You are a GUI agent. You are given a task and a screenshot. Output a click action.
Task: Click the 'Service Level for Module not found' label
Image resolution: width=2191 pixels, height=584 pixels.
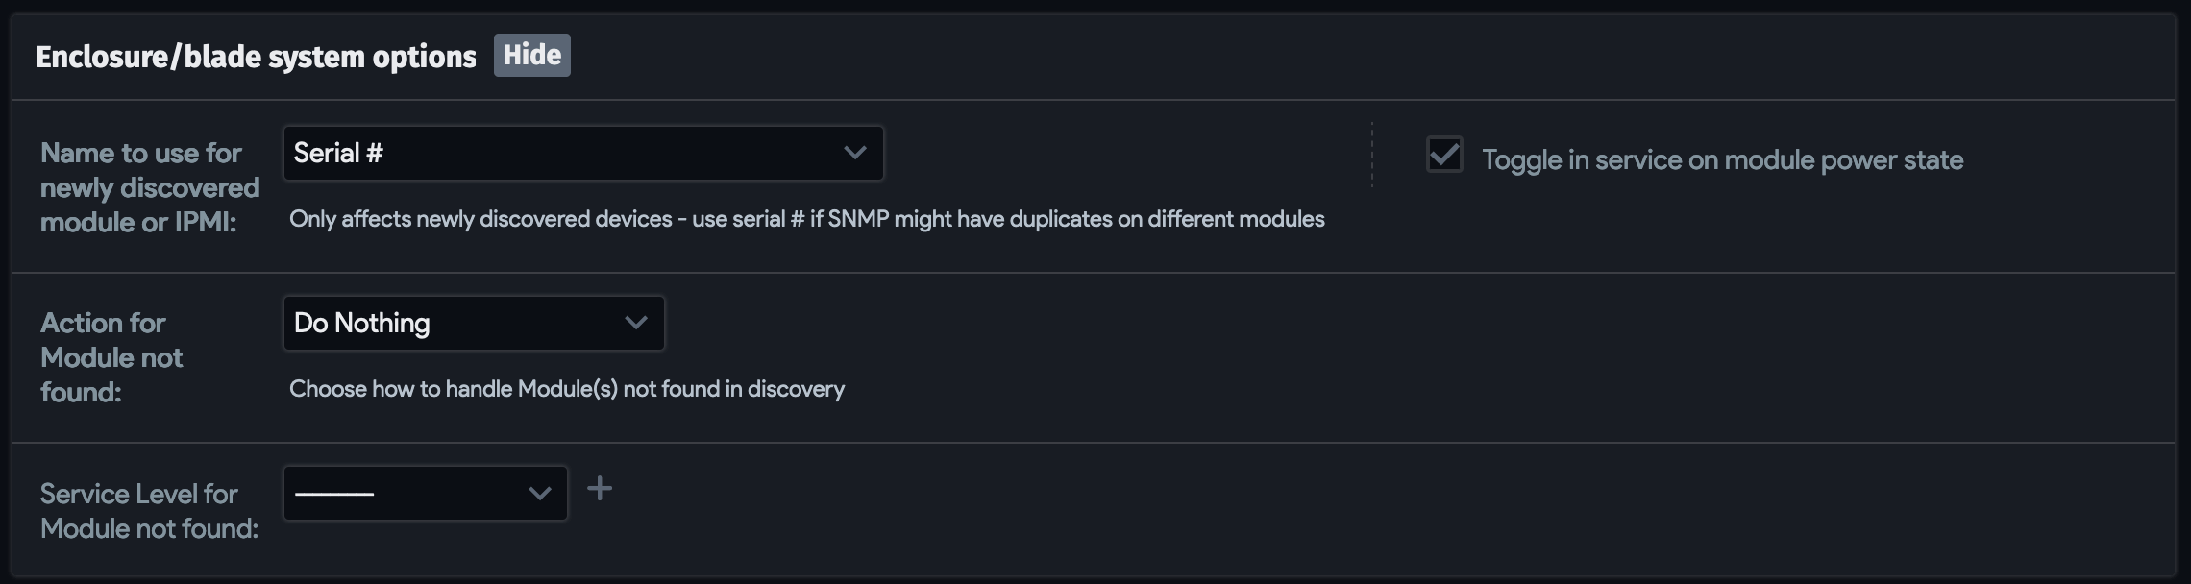(149, 511)
